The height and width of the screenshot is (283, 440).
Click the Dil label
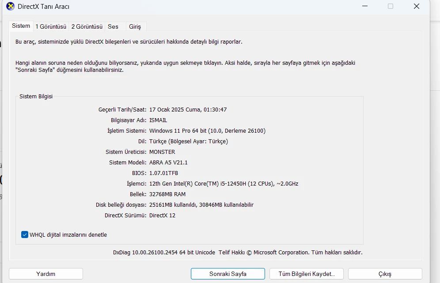tap(142, 141)
